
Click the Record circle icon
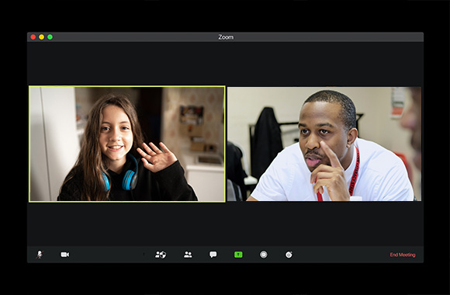264,255
